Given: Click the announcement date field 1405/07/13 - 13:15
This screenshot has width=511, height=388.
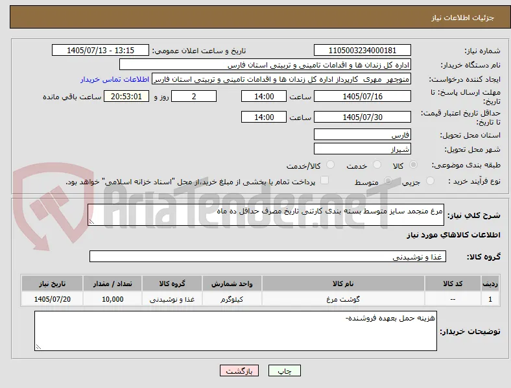Looking at the screenshot, I should (101, 50).
